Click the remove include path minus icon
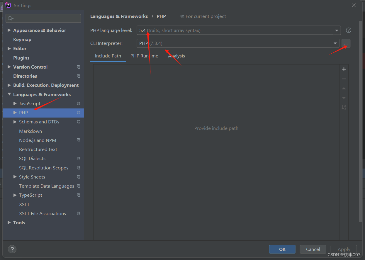Screen dimensions: 365x260 pos(344,79)
